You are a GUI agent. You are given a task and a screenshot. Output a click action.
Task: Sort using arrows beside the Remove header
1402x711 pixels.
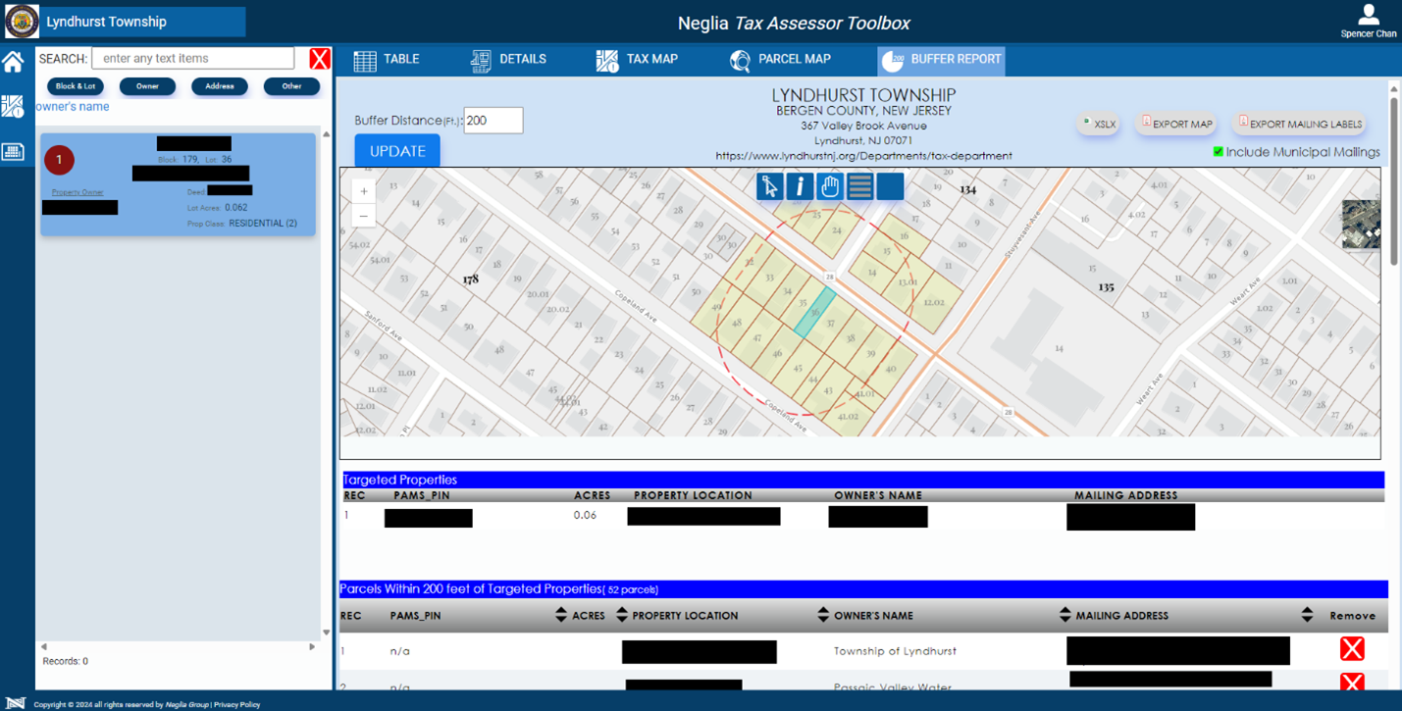pyautogui.click(x=1307, y=615)
